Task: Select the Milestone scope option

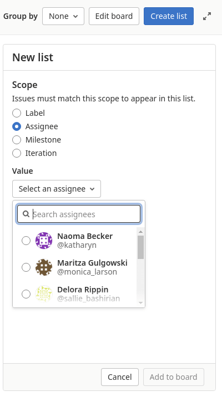Action: coord(17,140)
